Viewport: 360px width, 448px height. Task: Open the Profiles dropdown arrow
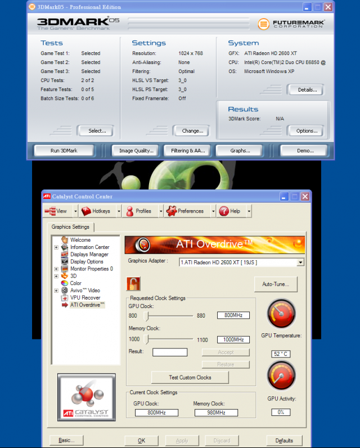coord(161,211)
